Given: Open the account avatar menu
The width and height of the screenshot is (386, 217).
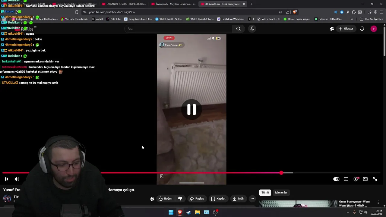Looking at the screenshot, I should pos(374,29).
